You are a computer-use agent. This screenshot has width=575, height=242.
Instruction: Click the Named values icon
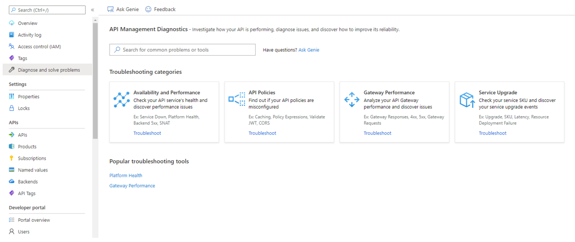[12, 170]
